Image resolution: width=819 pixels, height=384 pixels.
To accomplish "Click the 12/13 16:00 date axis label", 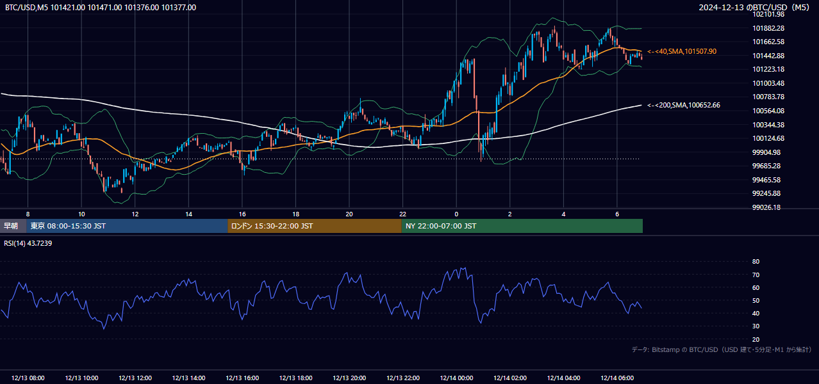I will [242, 378].
